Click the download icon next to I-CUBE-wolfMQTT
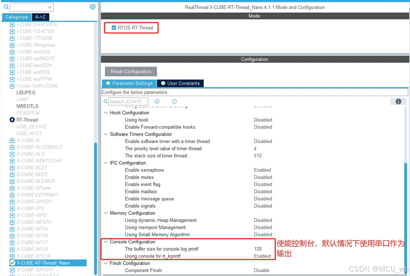This screenshot has width=410, height=276. click(x=12, y=58)
